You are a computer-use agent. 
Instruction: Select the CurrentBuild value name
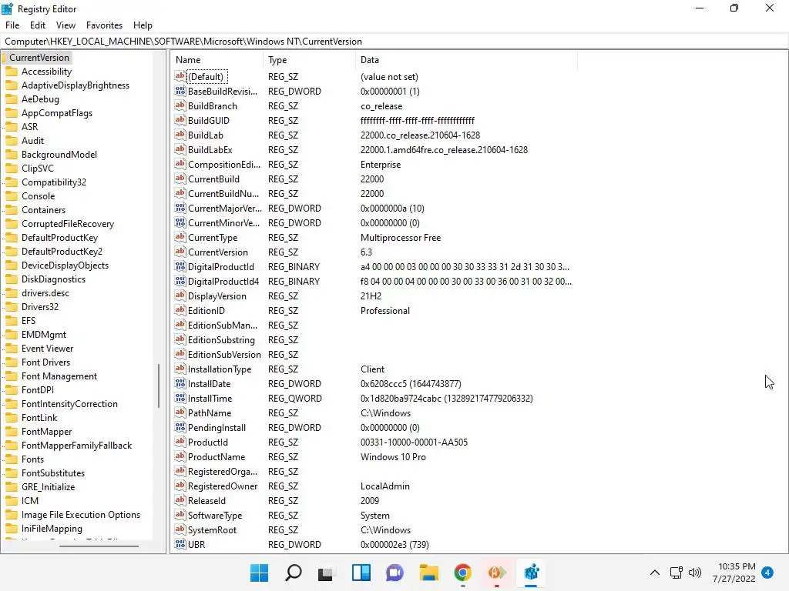tap(214, 179)
